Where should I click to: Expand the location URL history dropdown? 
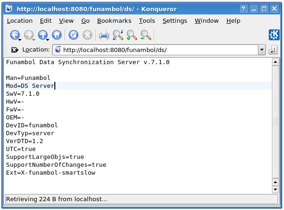(x=261, y=50)
